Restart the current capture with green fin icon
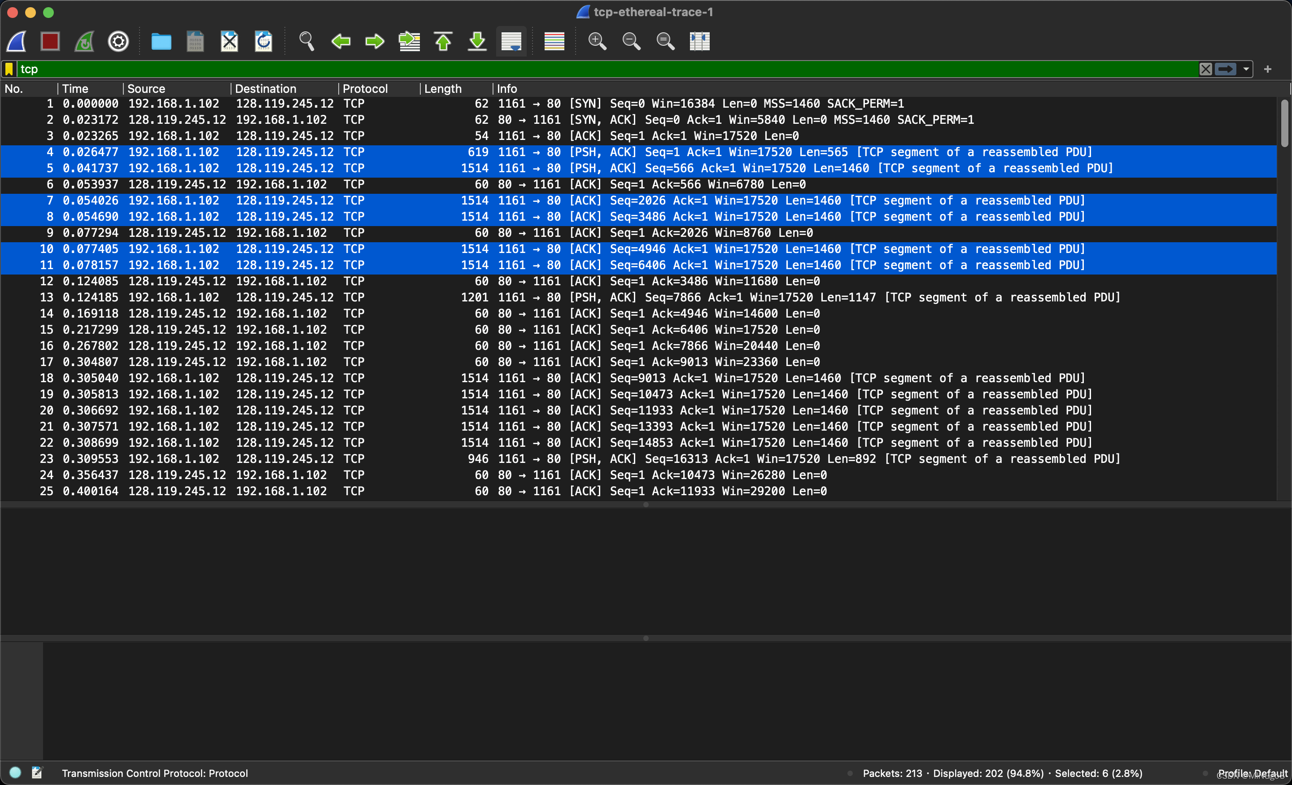This screenshot has height=785, width=1292. pos(84,41)
